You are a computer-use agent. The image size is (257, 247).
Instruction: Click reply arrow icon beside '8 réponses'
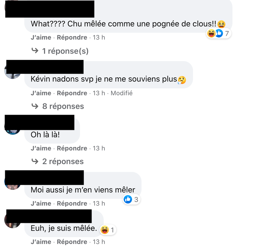coord(35,106)
